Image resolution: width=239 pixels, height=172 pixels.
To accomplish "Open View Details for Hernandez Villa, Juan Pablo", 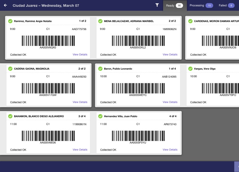I will pyautogui.click(x=170, y=149).
